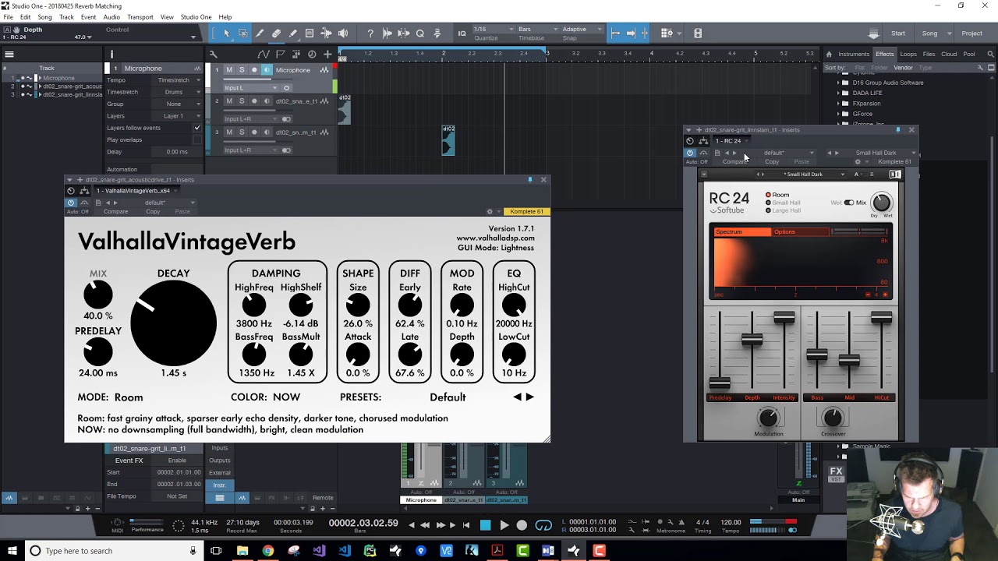This screenshot has height=561, width=998.
Task: Click the RC 24 settings gear icon
Action: pyautogui.click(x=858, y=162)
